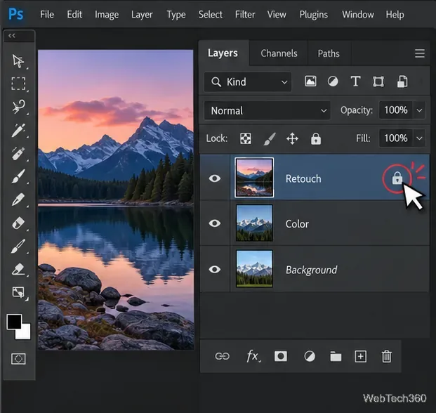
Task: Click the white background color swatch
Action: (x=25, y=333)
